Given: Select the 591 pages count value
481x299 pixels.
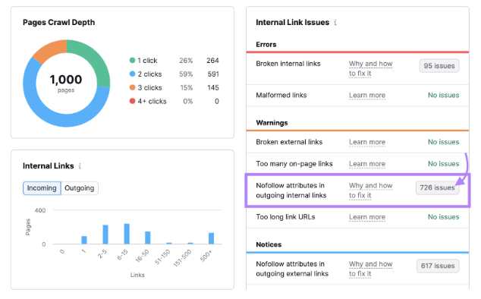Looking at the screenshot, I should pos(213,74).
